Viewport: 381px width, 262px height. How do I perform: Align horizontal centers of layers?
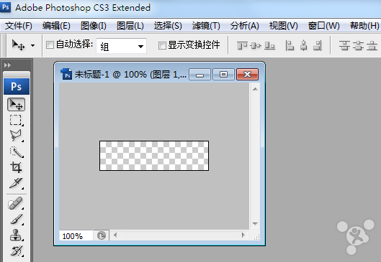[303, 45]
